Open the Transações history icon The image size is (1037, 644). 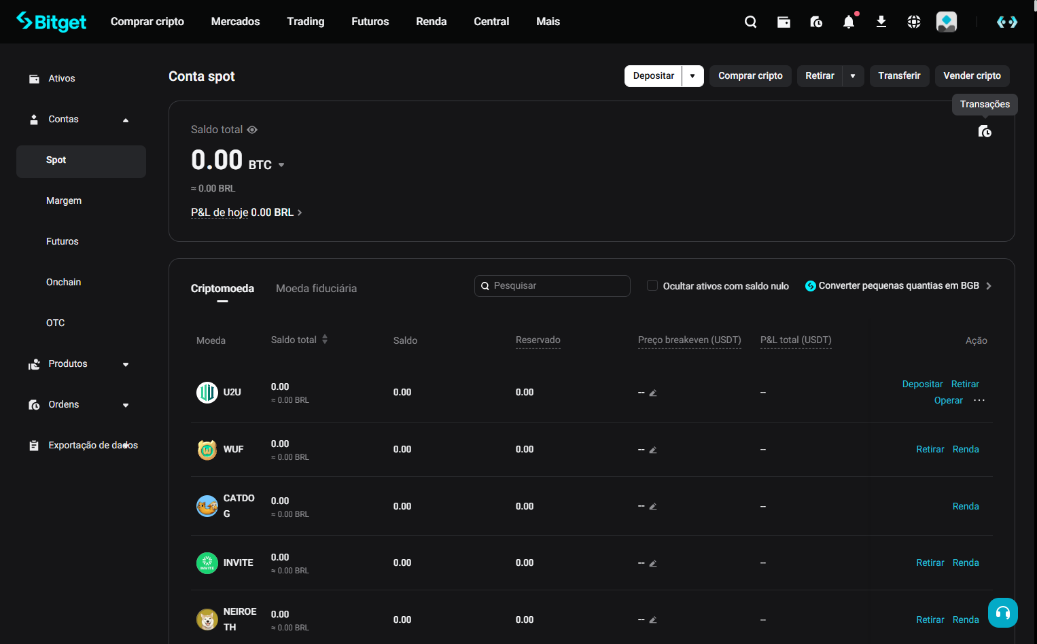click(x=985, y=131)
